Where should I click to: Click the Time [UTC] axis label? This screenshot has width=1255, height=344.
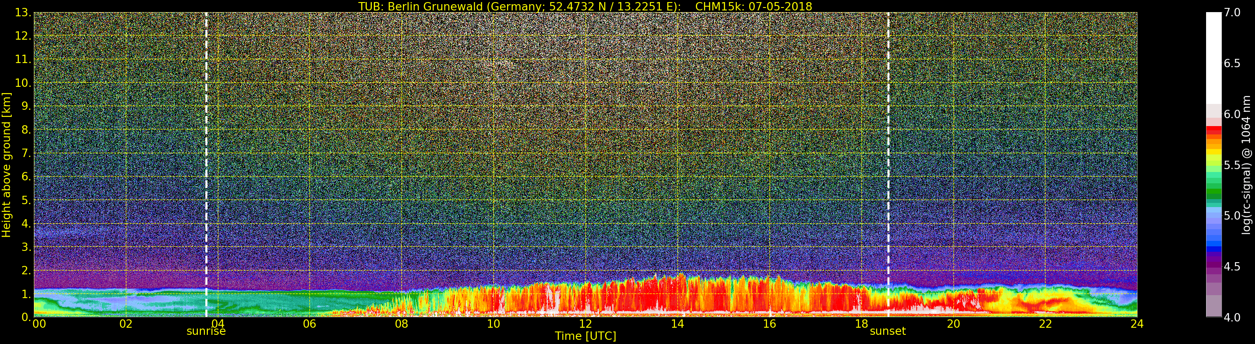click(585, 336)
